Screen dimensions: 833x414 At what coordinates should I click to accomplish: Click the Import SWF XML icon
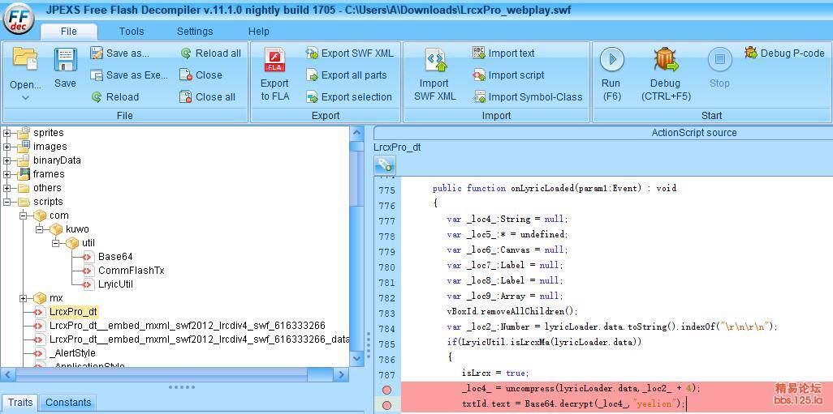435,60
